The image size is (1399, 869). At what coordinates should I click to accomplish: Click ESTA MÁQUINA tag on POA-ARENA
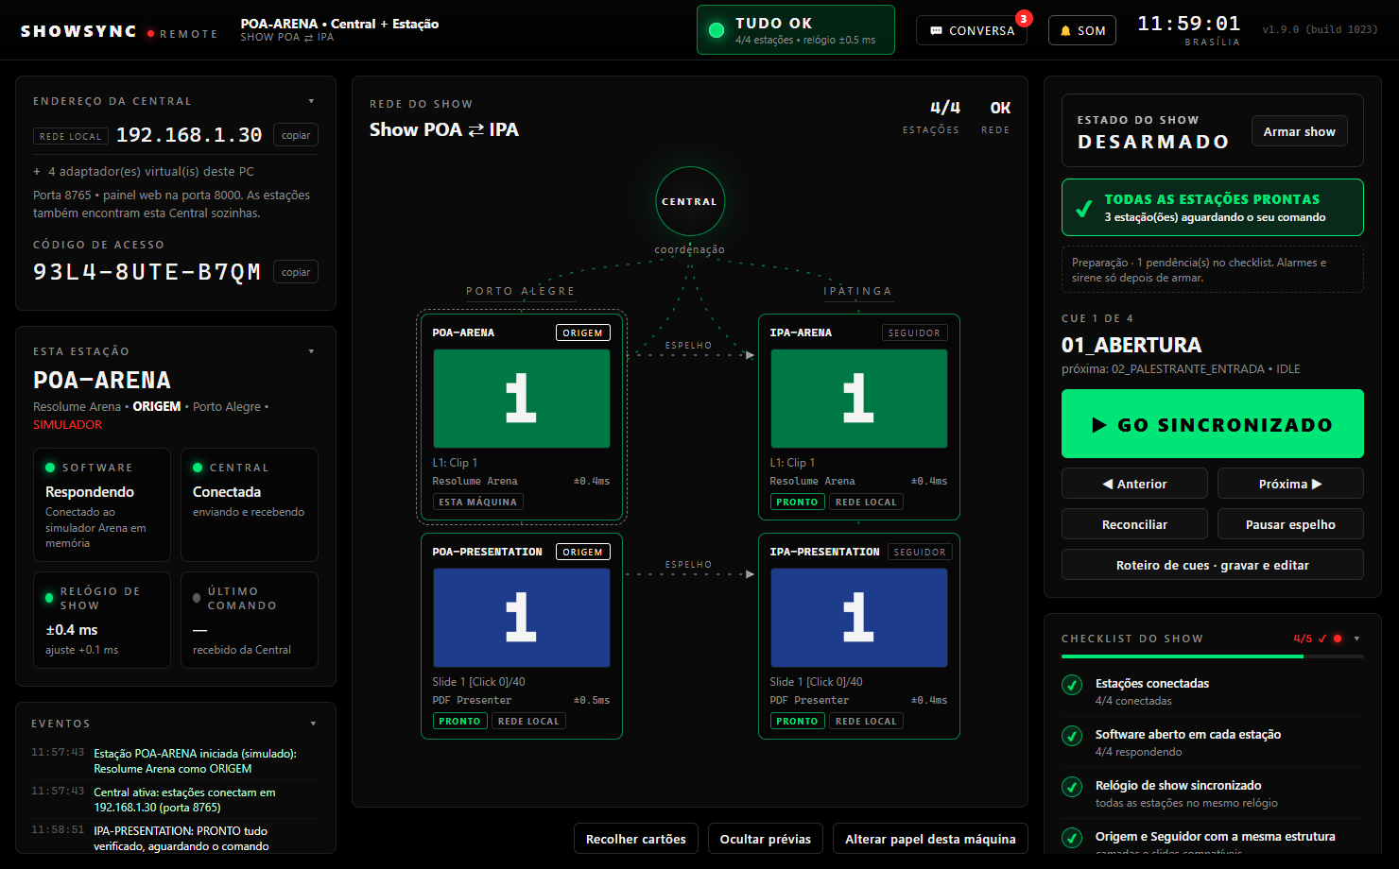[478, 502]
